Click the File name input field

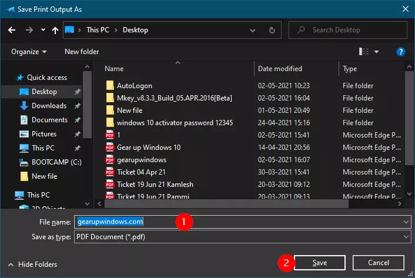242,222
